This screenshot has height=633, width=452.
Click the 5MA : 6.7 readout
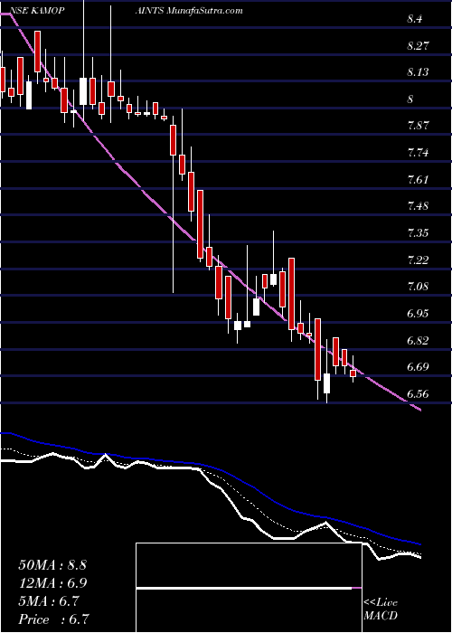(x=49, y=601)
